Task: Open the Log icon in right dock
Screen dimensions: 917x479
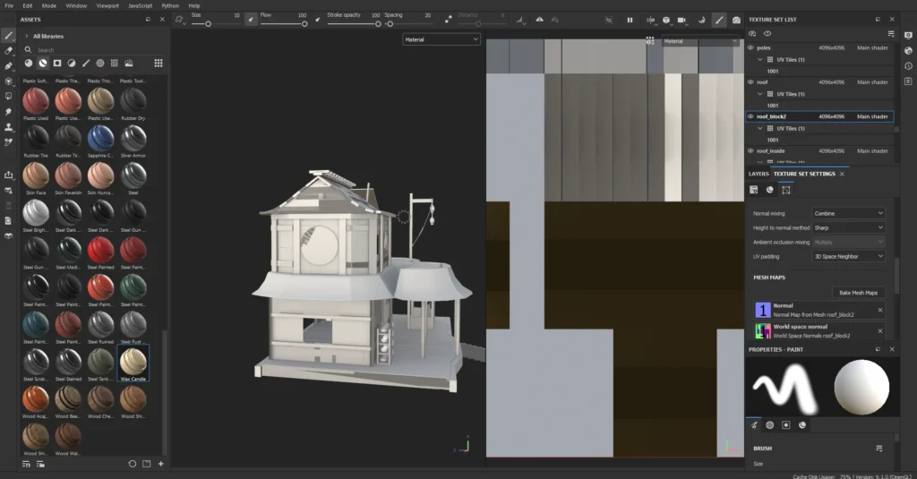Action: coord(908,81)
